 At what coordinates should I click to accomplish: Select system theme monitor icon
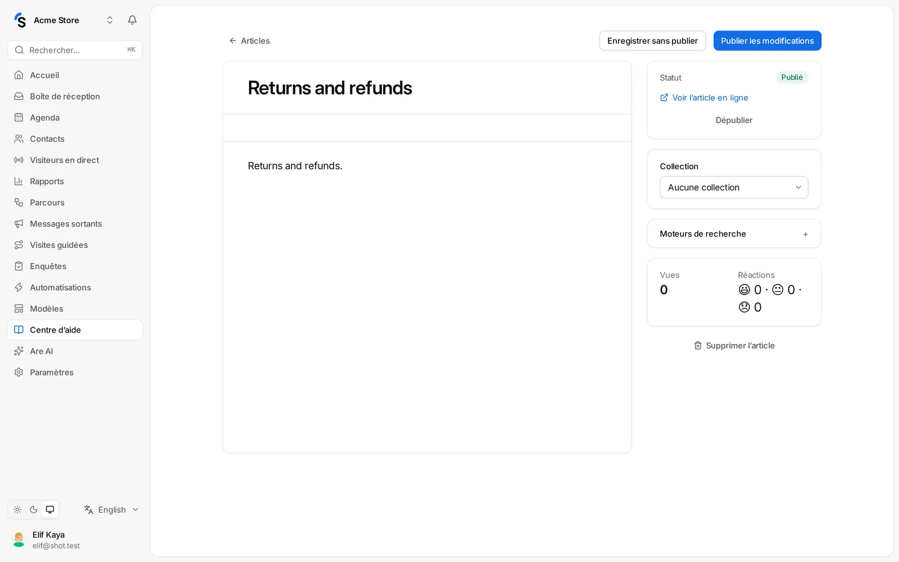pos(50,510)
